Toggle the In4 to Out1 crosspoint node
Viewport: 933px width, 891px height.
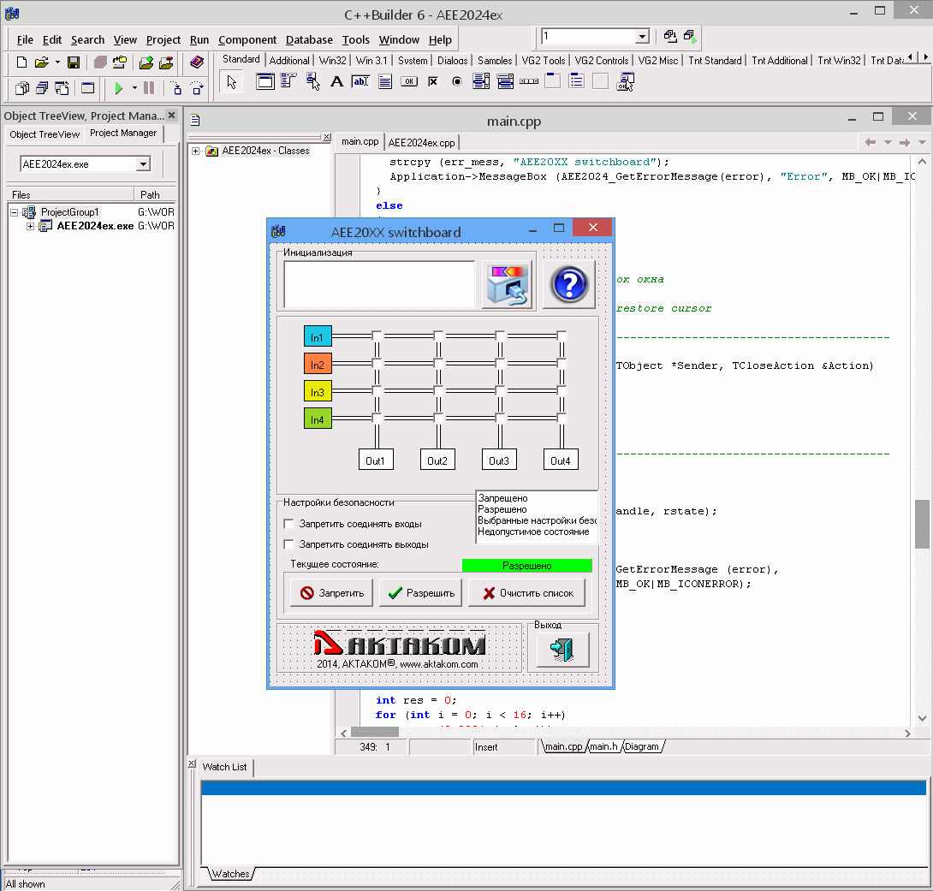377,419
